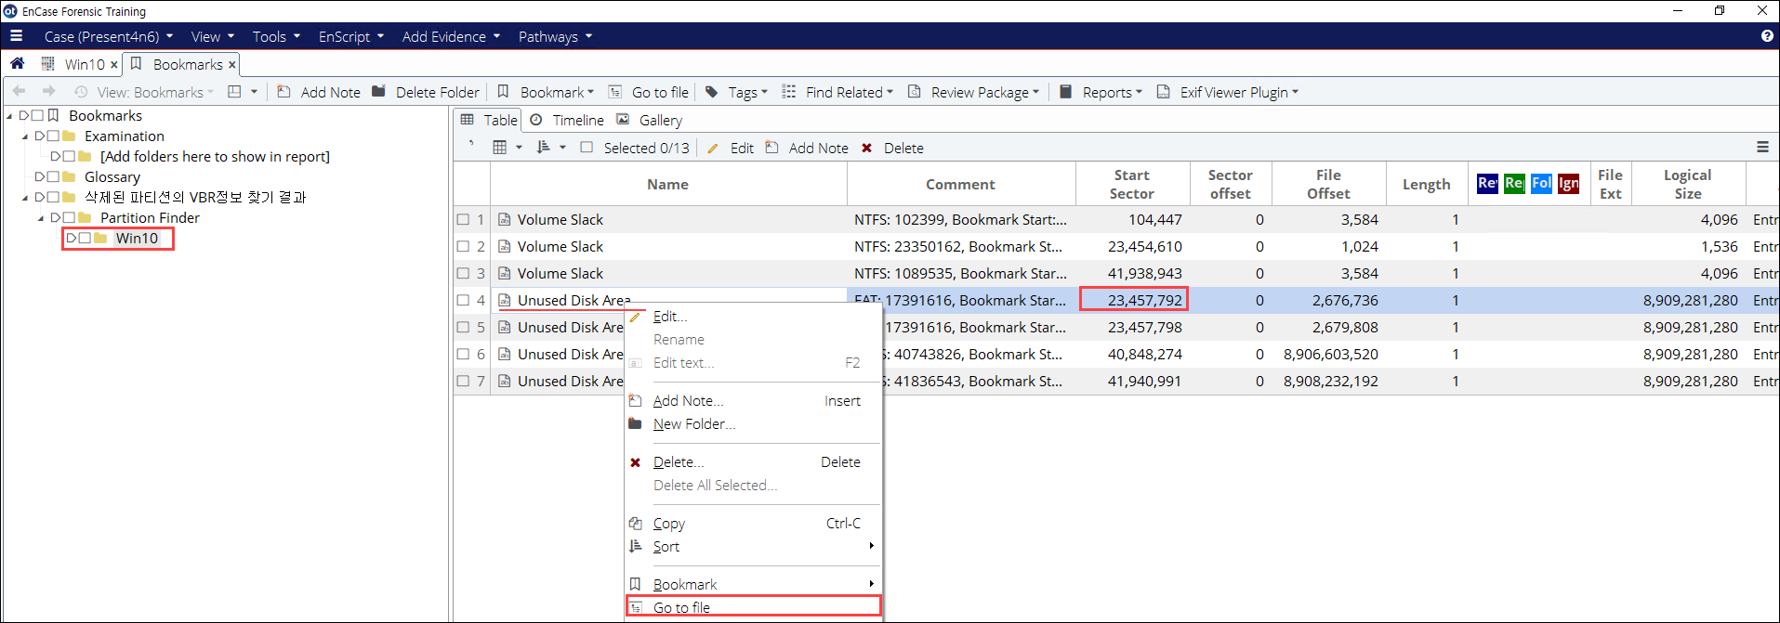Open the Review Package dropdown
The width and height of the screenshot is (1780, 623).
[x=973, y=92]
